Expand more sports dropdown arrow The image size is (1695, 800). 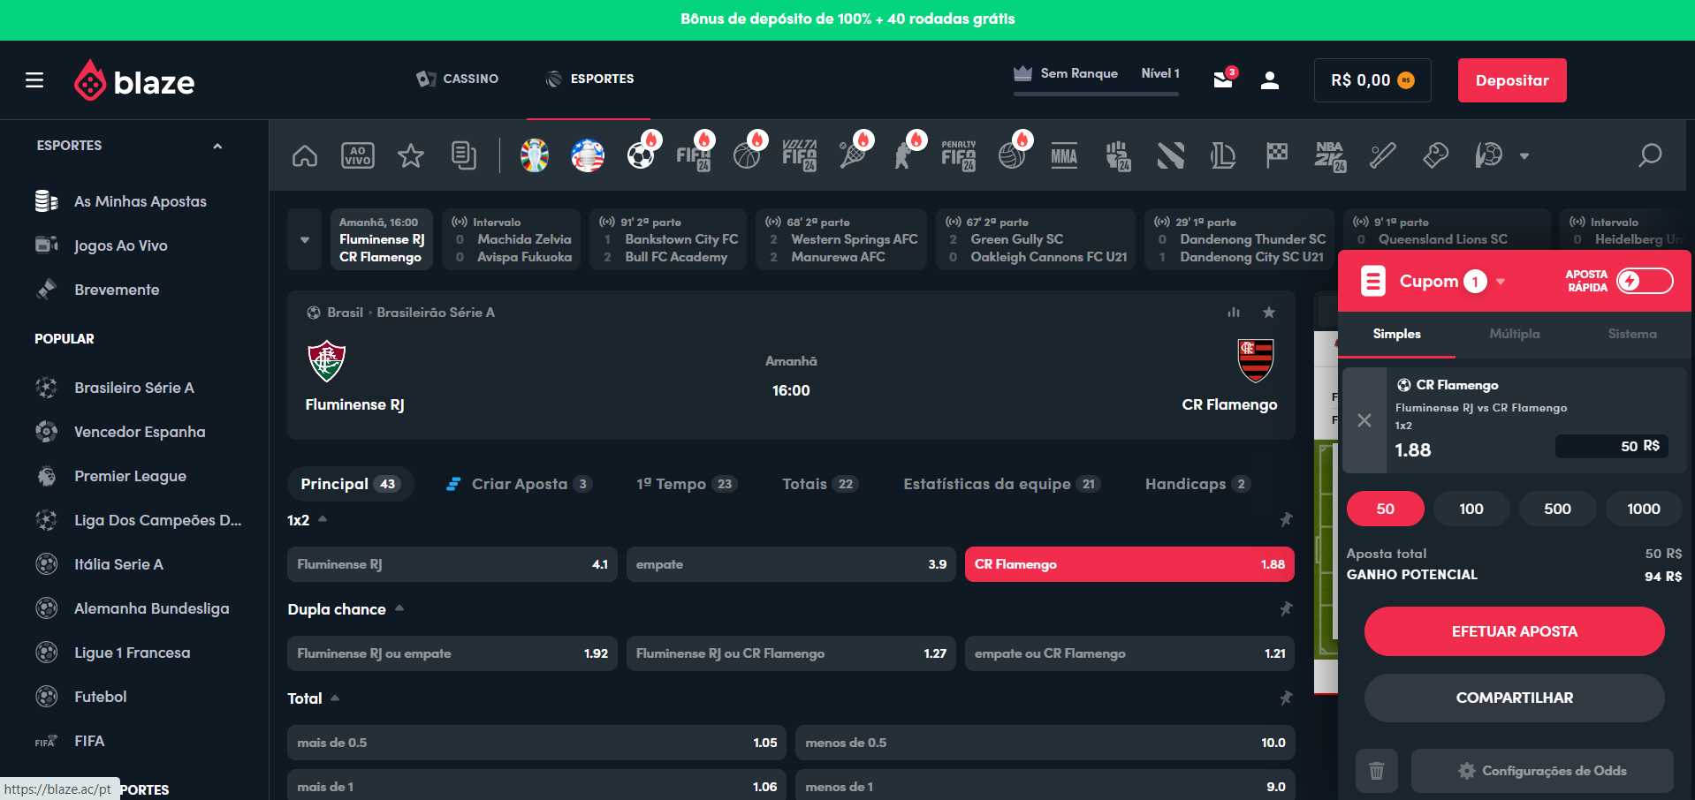1524,156
